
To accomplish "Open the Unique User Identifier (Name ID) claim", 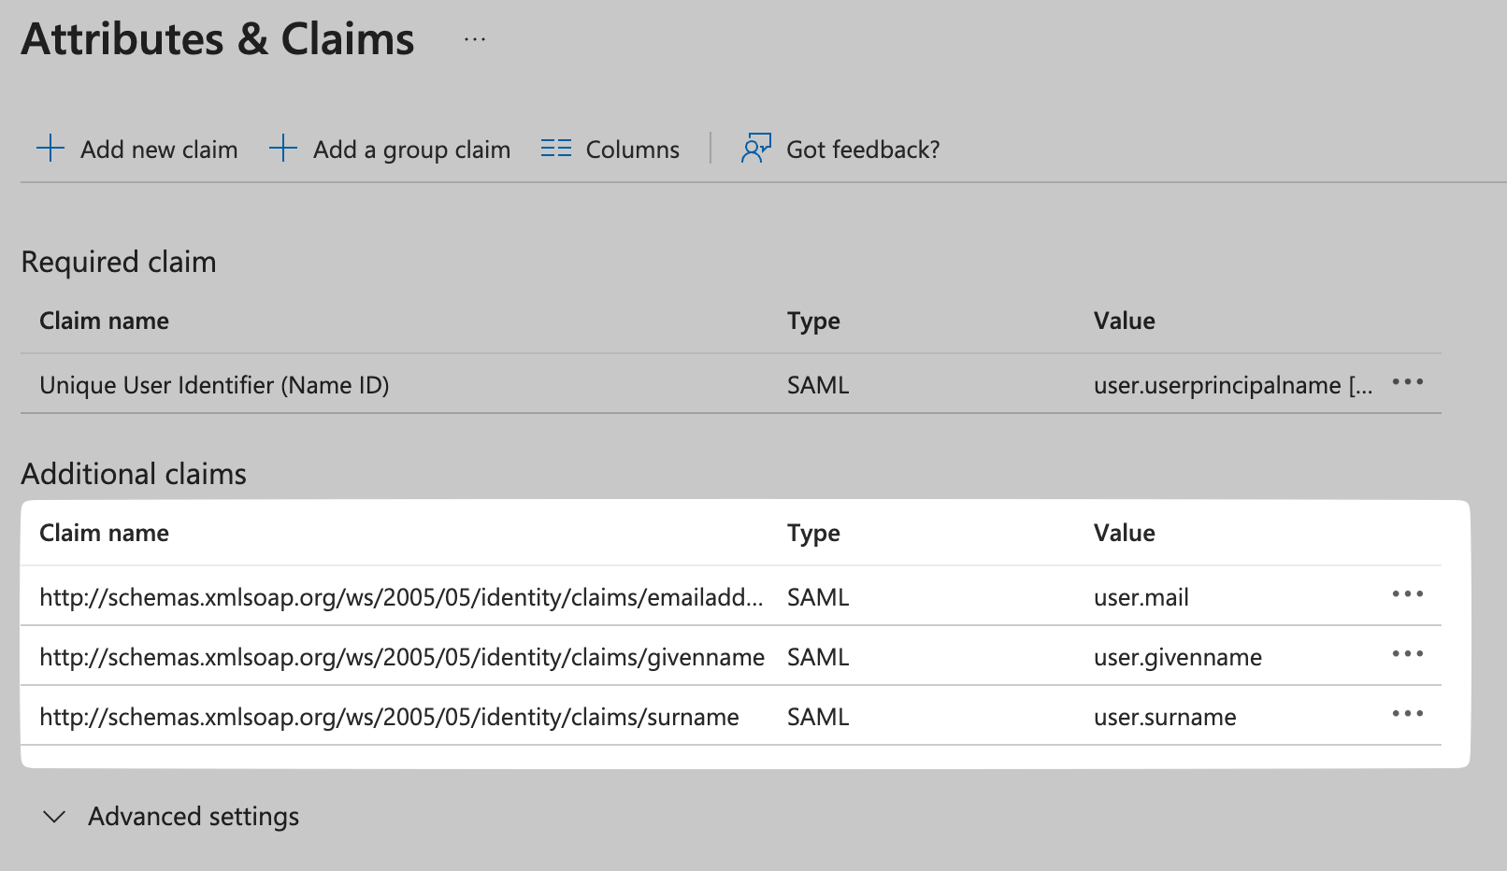I will coord(214,385).
